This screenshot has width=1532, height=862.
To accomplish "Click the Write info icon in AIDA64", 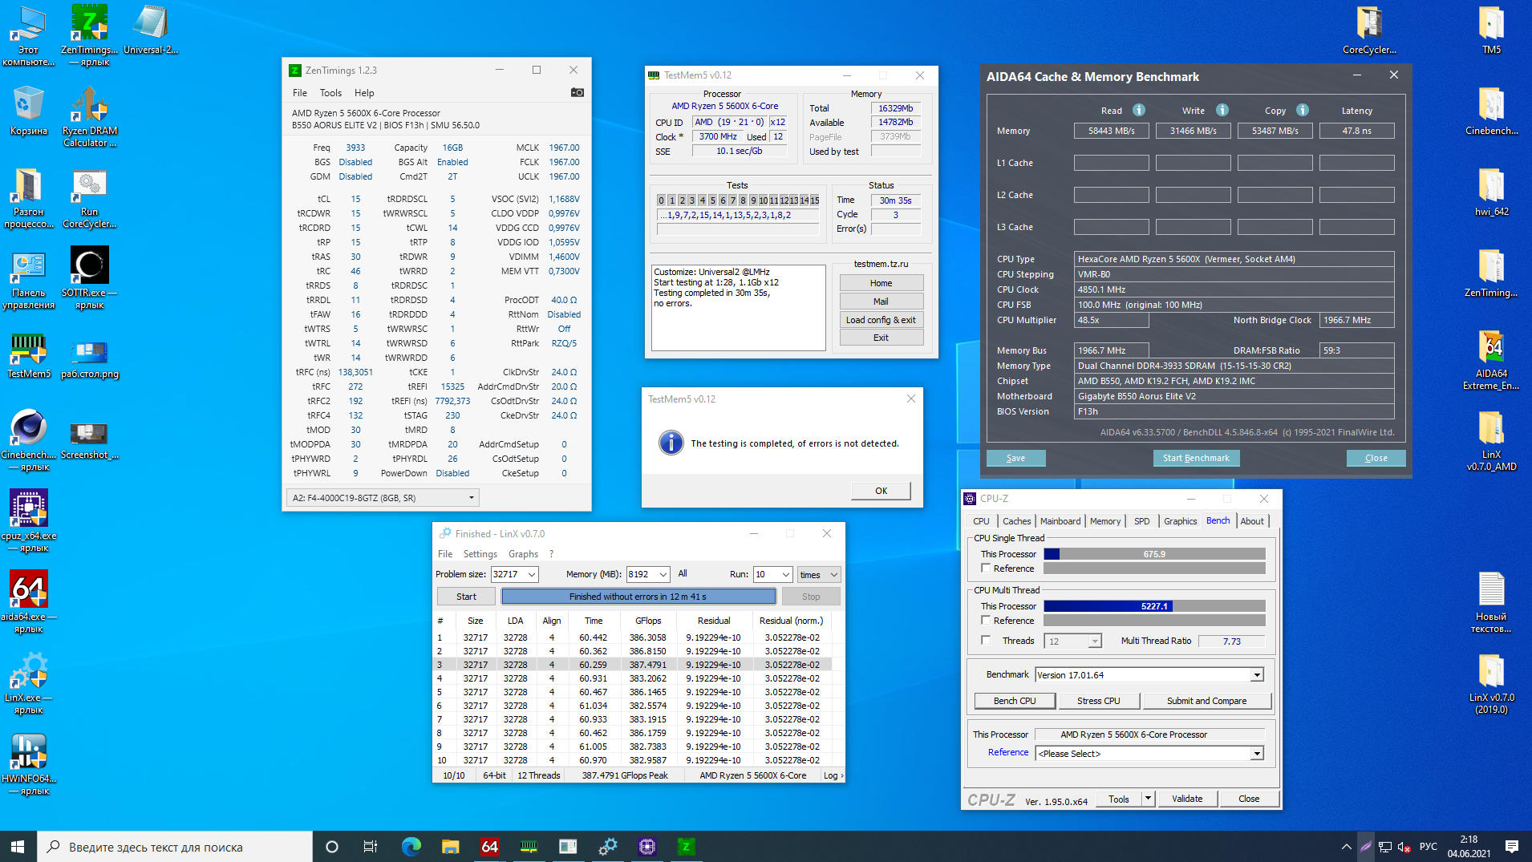I will click(x=1222, y=111).
